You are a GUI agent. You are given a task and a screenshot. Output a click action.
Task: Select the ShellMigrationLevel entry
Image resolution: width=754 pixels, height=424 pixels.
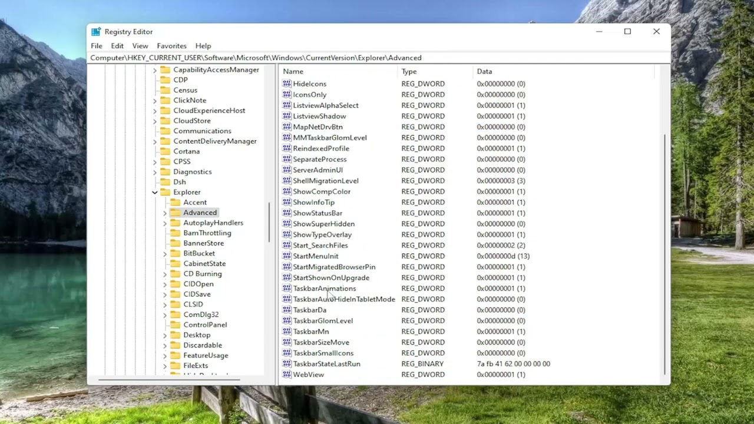325,181
